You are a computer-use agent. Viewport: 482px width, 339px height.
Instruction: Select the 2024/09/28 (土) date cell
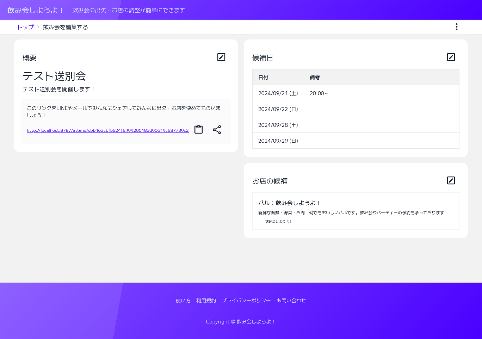pyautogui.click(x=278, y=125)
